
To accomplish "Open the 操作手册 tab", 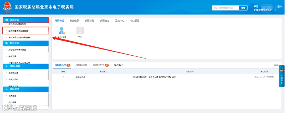I will [118, 65].
